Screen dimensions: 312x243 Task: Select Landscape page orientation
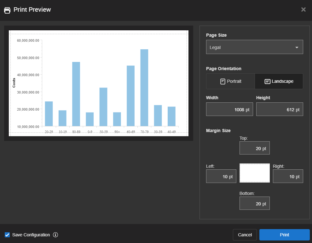279,82
